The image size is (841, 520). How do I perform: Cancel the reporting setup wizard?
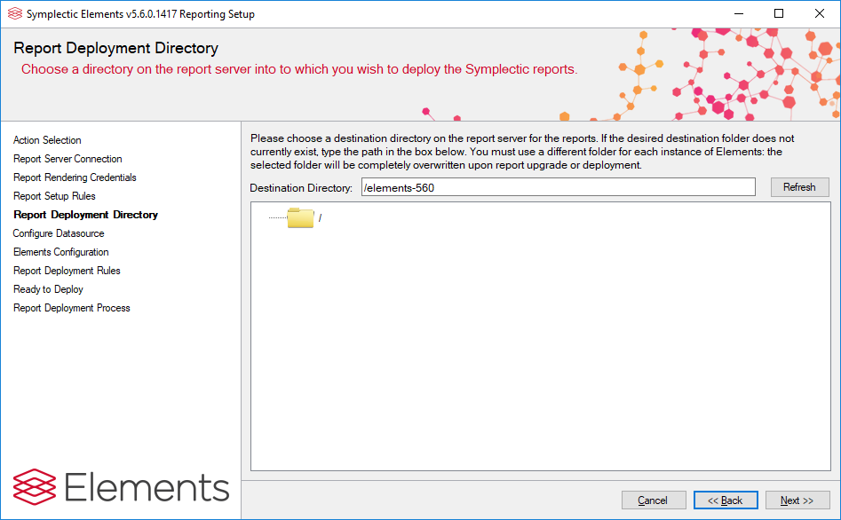click(x=654, y=500)
